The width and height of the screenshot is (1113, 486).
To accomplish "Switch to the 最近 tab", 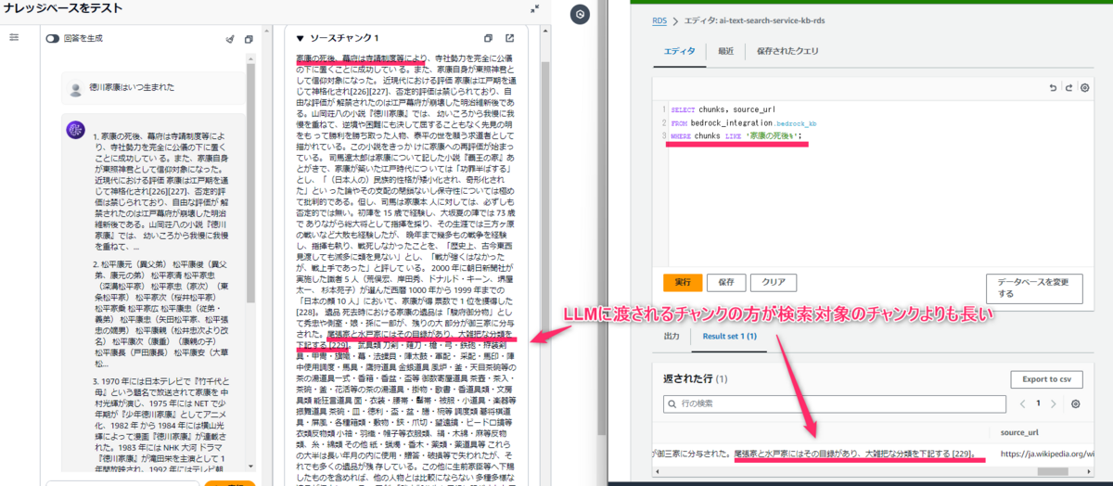I will 725,51.
